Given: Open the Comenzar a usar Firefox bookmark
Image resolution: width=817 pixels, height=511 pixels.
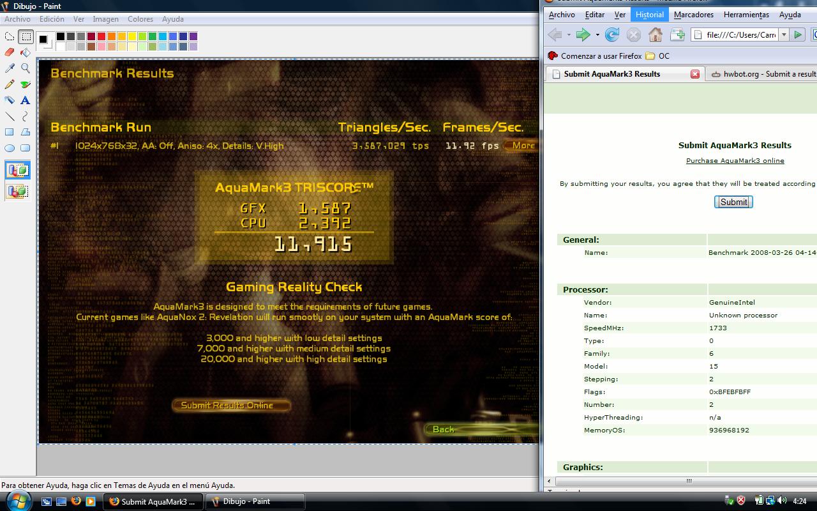Looking at the screenshot, I should (595, 56).
